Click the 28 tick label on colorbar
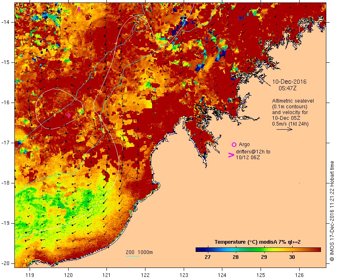This screenshot has width=337, height=279. pyautogui.click(x=236, y=257)
